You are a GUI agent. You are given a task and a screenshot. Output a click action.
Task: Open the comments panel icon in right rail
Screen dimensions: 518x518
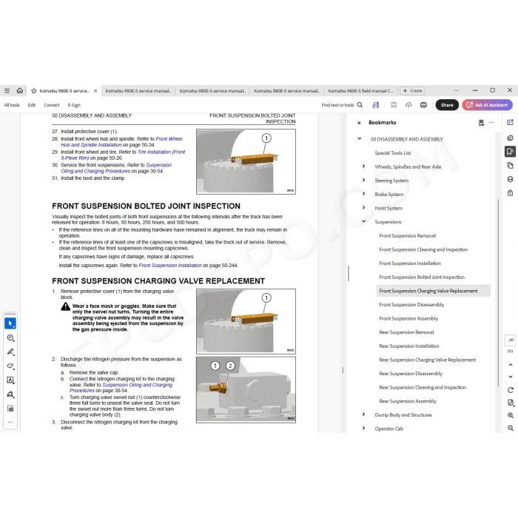[510, 138]
